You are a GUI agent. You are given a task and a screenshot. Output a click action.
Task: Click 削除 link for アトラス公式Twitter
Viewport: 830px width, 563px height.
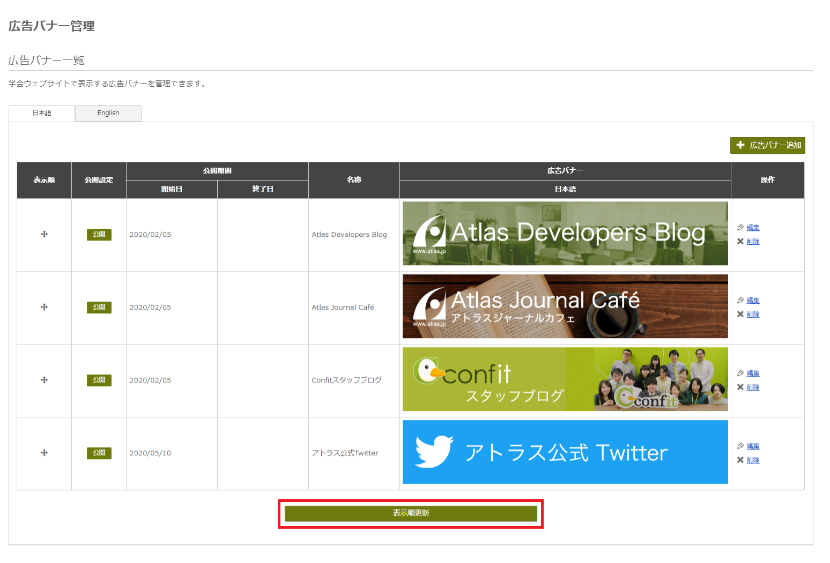pos(753,460)
